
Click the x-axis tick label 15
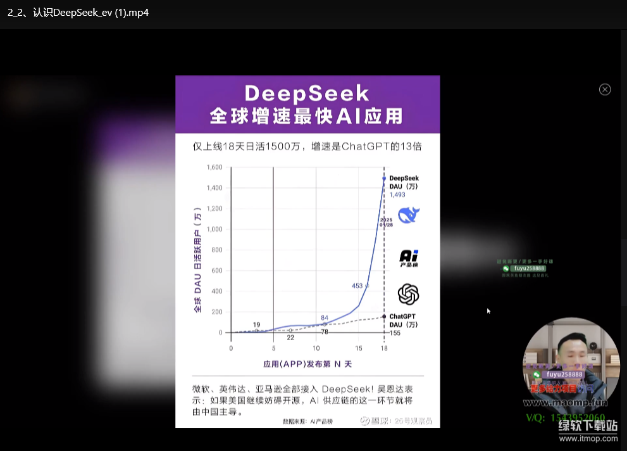tap(359, 348)
